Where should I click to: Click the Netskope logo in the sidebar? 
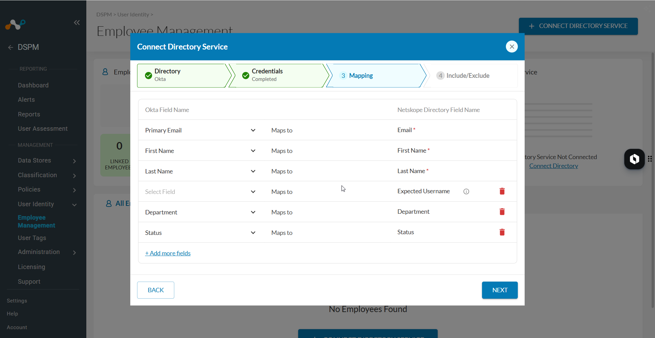click(x=15, y=24)
